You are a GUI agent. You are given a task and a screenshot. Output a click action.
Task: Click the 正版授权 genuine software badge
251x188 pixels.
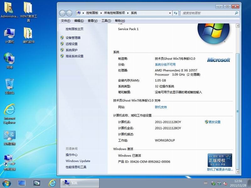220,160
